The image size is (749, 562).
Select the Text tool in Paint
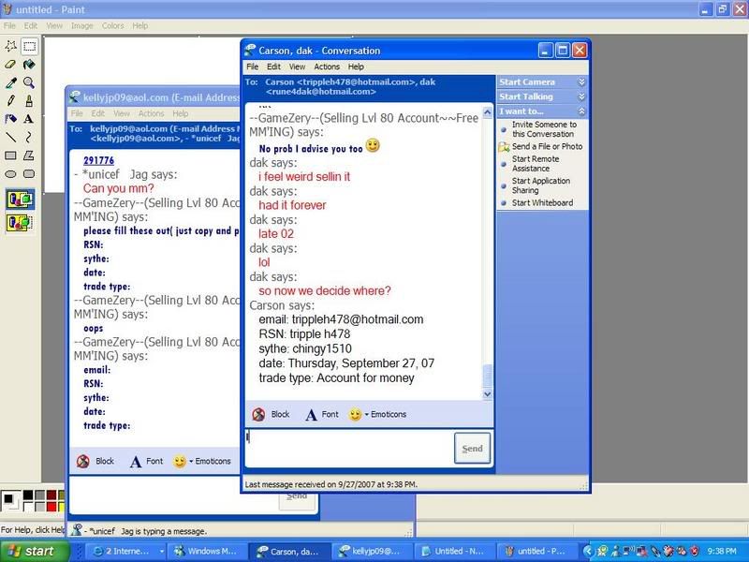tap(29, 119)
